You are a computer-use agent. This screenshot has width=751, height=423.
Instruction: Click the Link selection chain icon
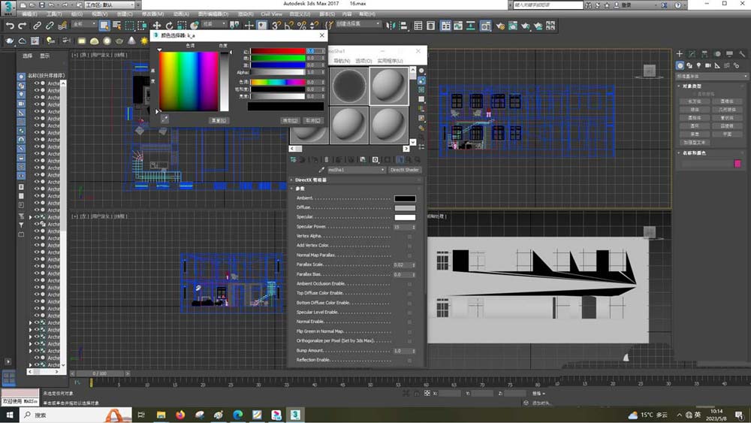click(37, 26)
